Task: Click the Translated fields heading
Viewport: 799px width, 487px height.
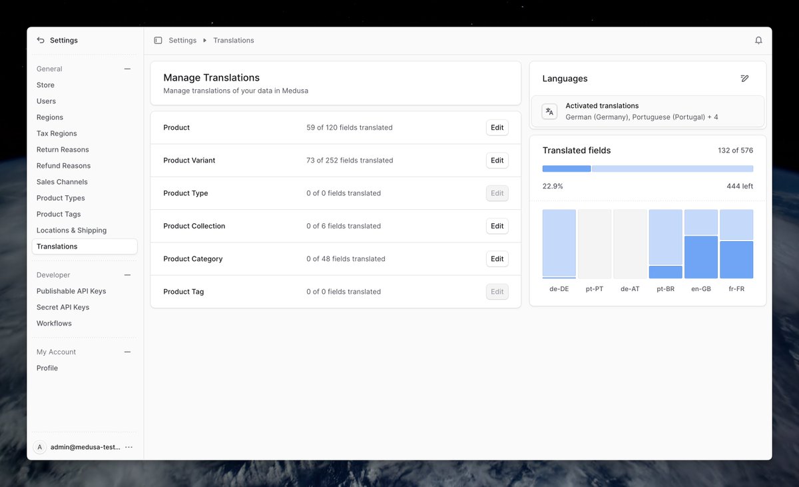Action: coord(577,151)
